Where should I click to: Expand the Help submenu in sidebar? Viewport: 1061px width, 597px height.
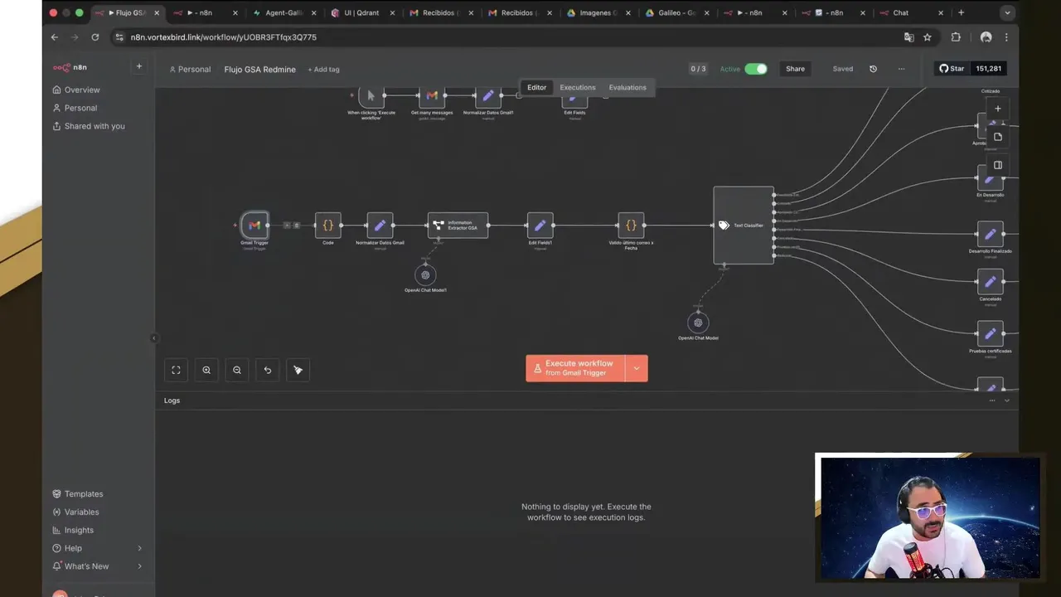coord(139,548)
